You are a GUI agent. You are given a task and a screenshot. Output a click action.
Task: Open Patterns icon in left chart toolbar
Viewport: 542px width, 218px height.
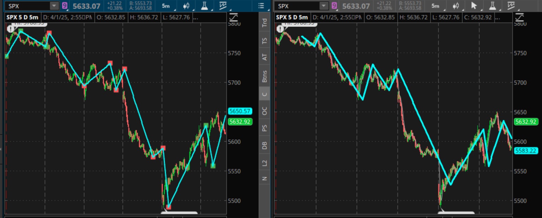pos(223,6)
